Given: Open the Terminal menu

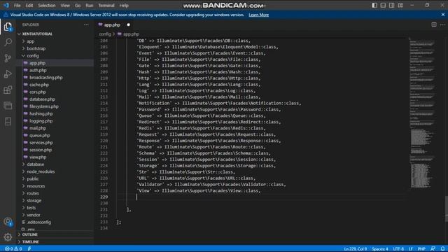Looking at the screenshot, I should tap(106, 6).
